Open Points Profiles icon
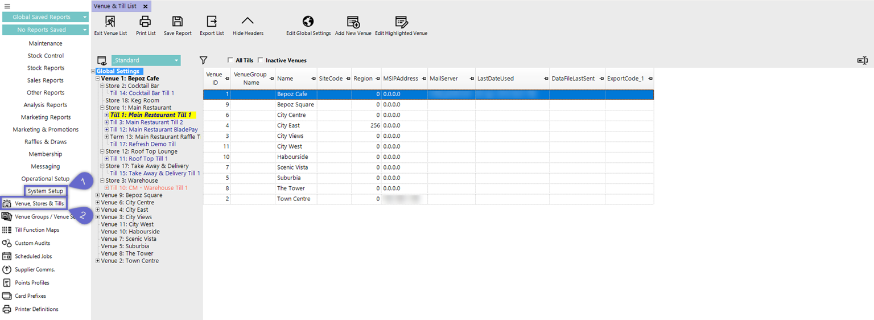 click(x=7, y=282)
